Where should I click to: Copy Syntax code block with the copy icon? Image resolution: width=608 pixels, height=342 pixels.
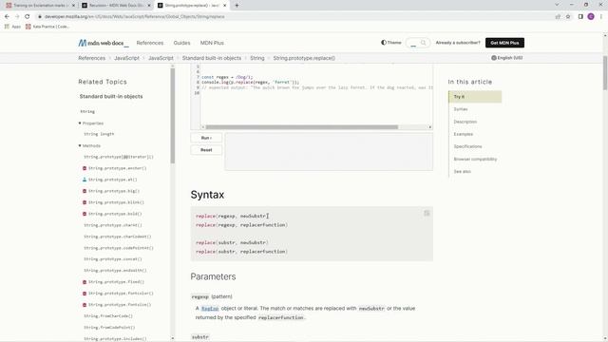(427, 213)
